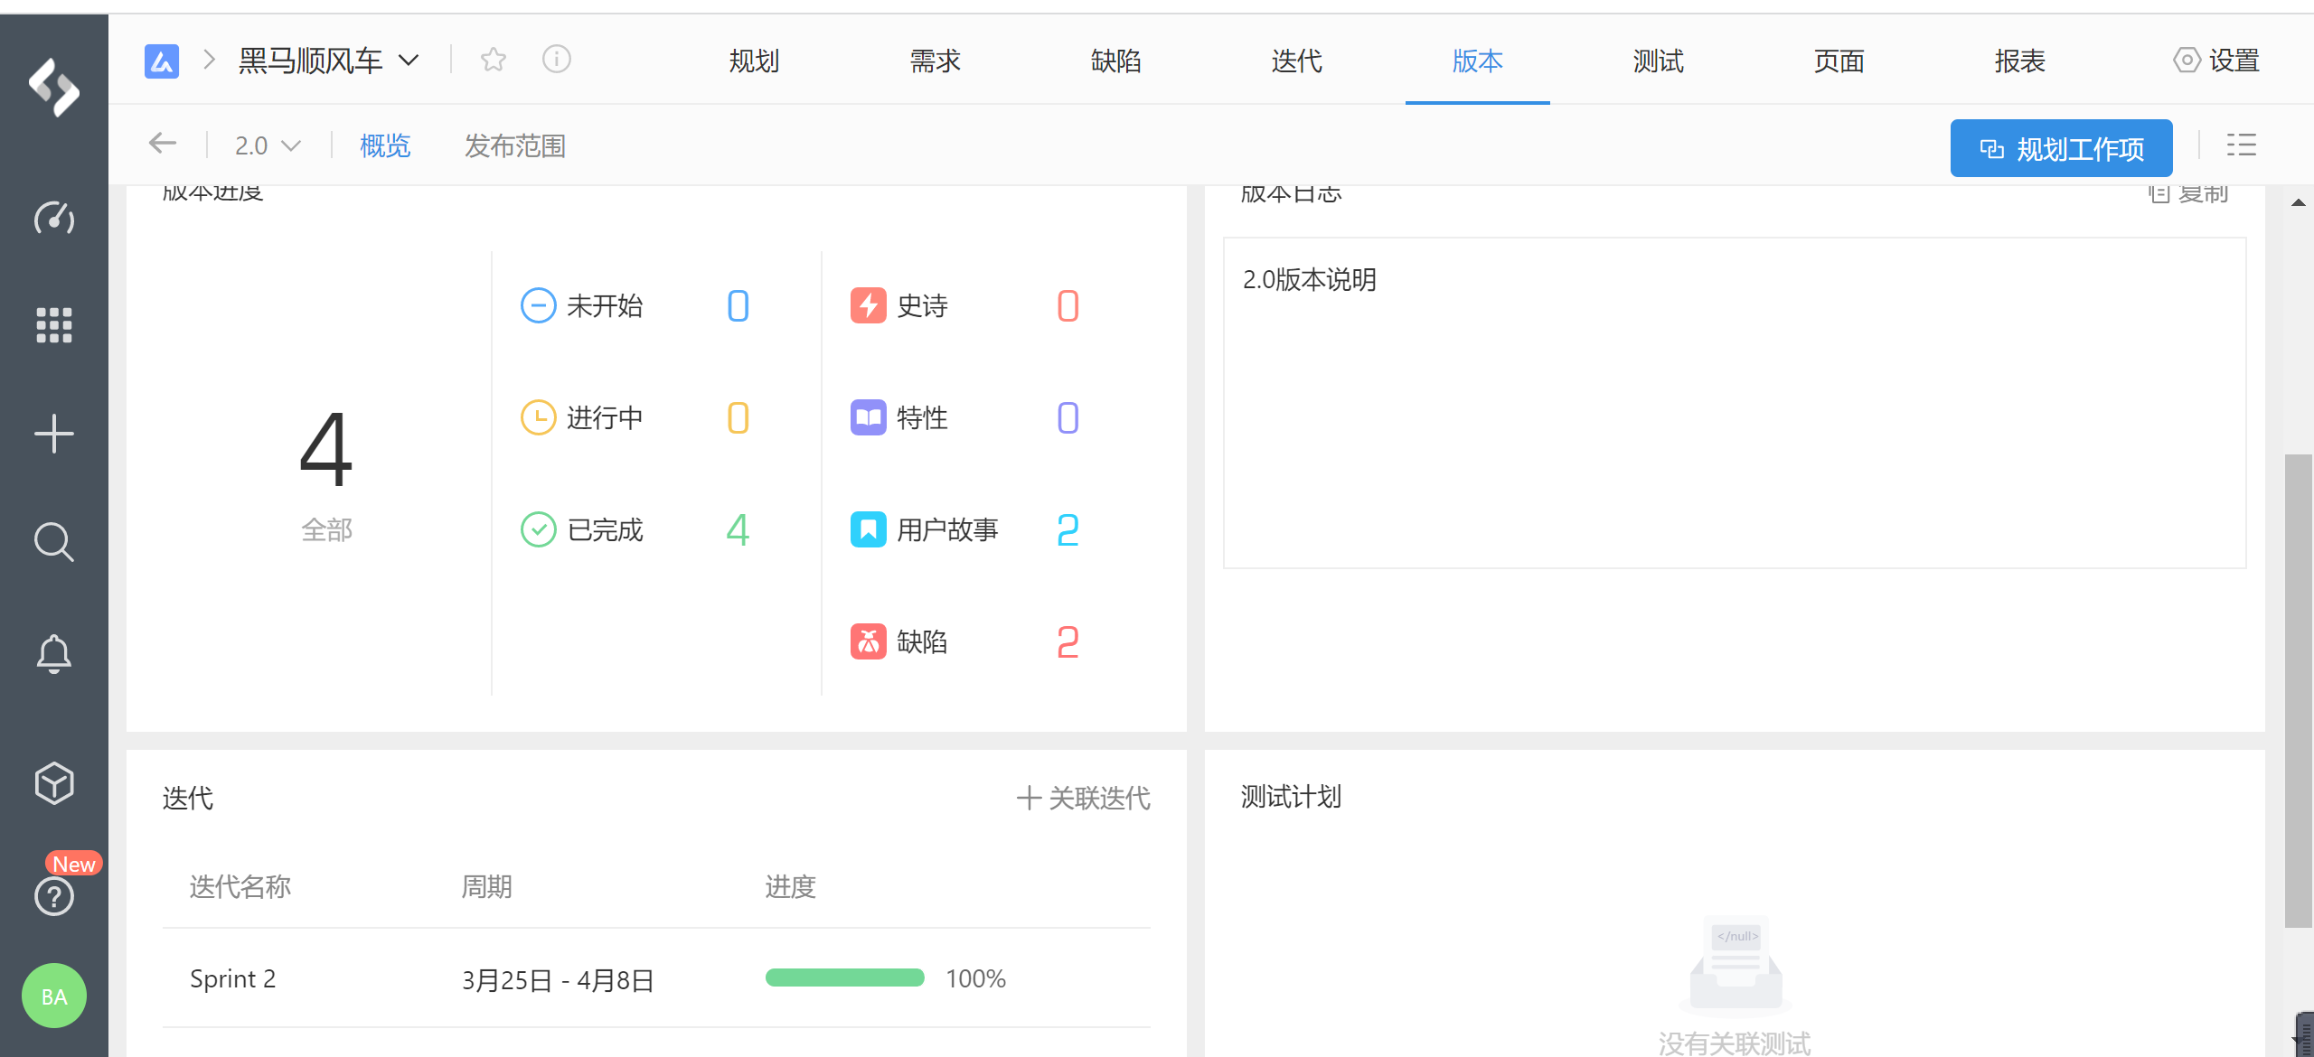Switch to the 迭代 tab
This screenshot has width=2314, height=1057.
point(1296,61)
